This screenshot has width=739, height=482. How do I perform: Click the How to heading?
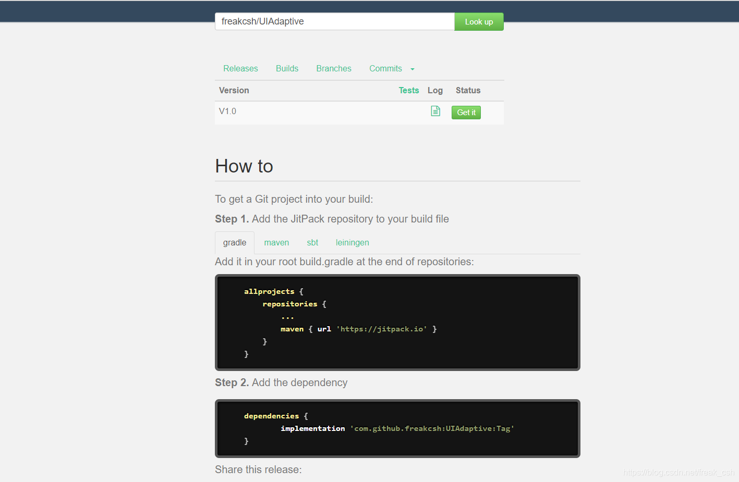(x=244, y=166)
